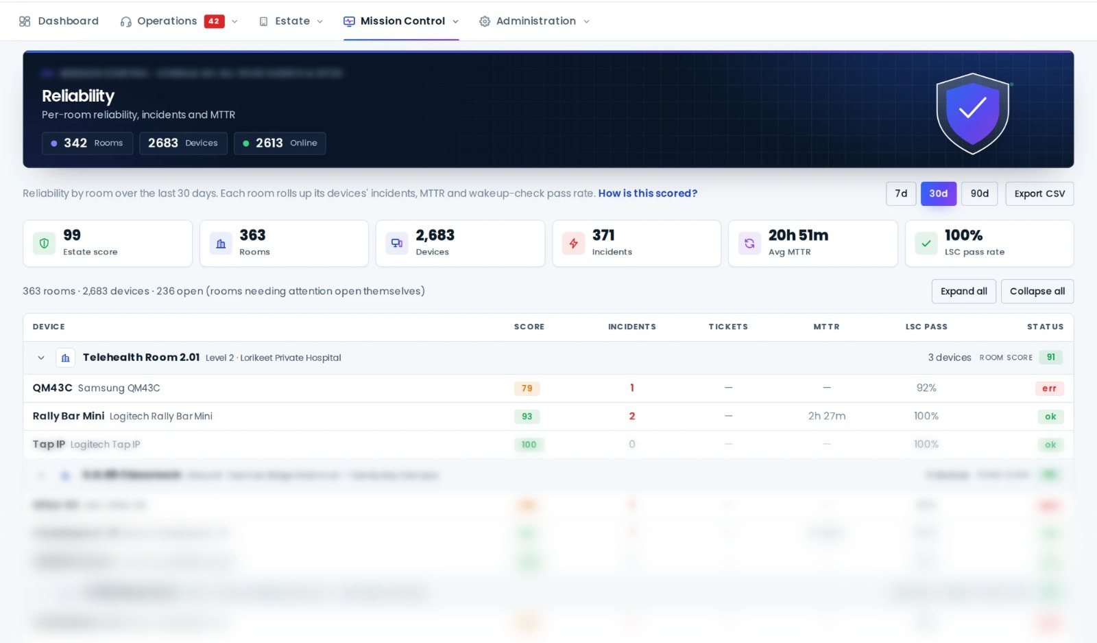1097x643 pixels.
Task: Click the Telehealth Room 2.01 building icon
Action: pyautogui.click(x=65, y=358)
